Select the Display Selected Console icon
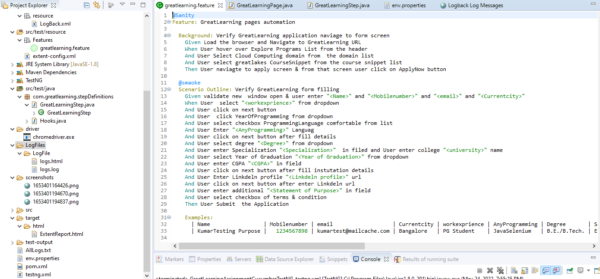600x279 pixels. point(580,270)
